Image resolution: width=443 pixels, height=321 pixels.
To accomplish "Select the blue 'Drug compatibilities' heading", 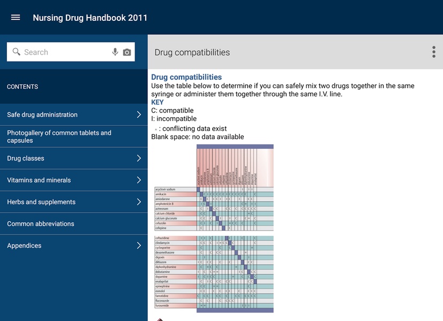I will click(x=186, y=77).
